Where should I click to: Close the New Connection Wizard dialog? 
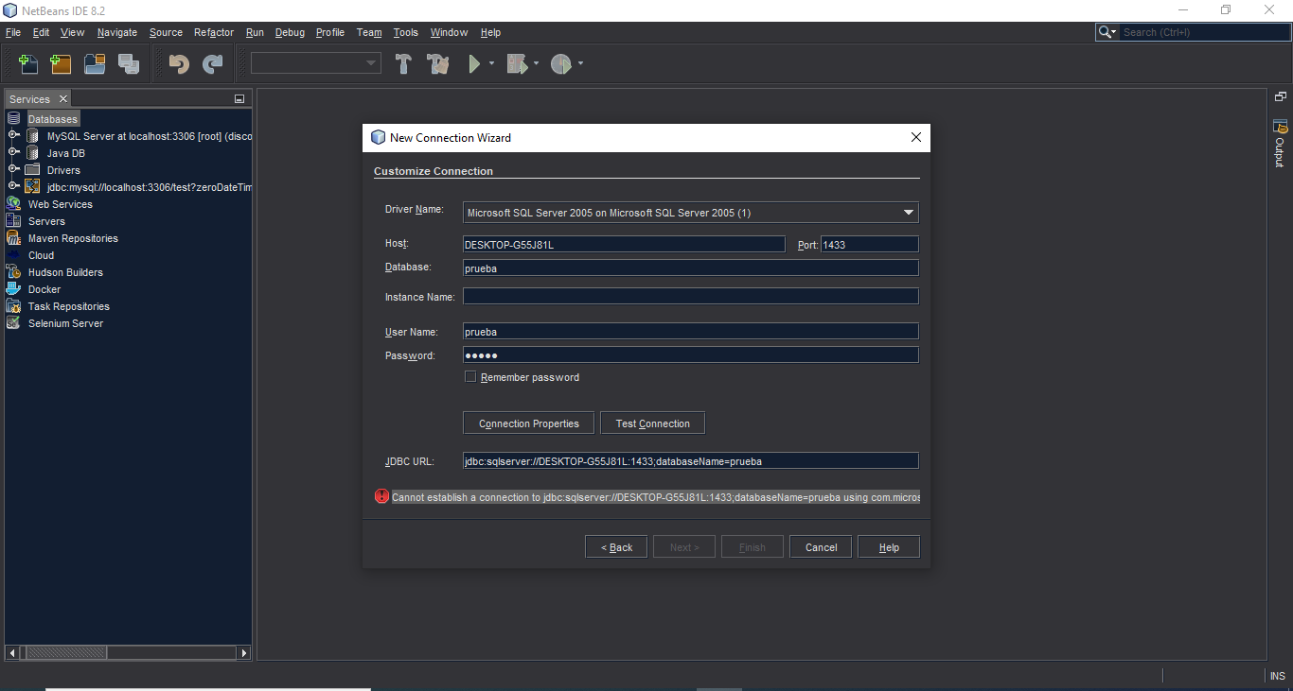(x=915, y=137)
